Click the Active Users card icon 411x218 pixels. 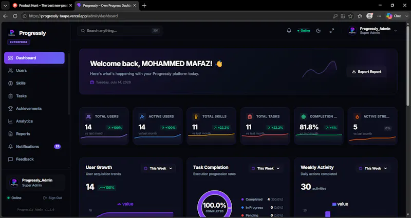click(142, 116)
